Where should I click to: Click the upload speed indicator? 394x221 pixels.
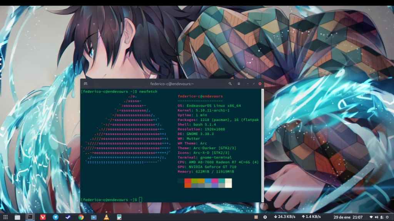(311, 217)
